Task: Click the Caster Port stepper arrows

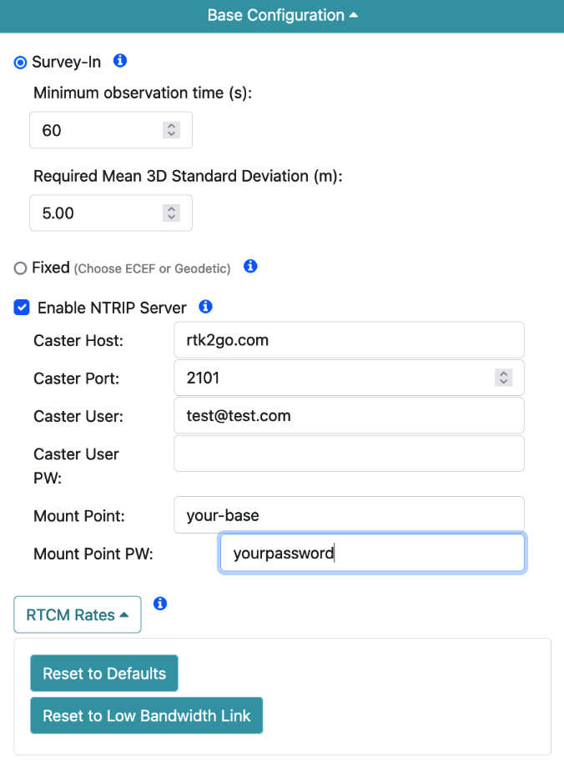Action: pyautogui.click(x=503, y=378)
